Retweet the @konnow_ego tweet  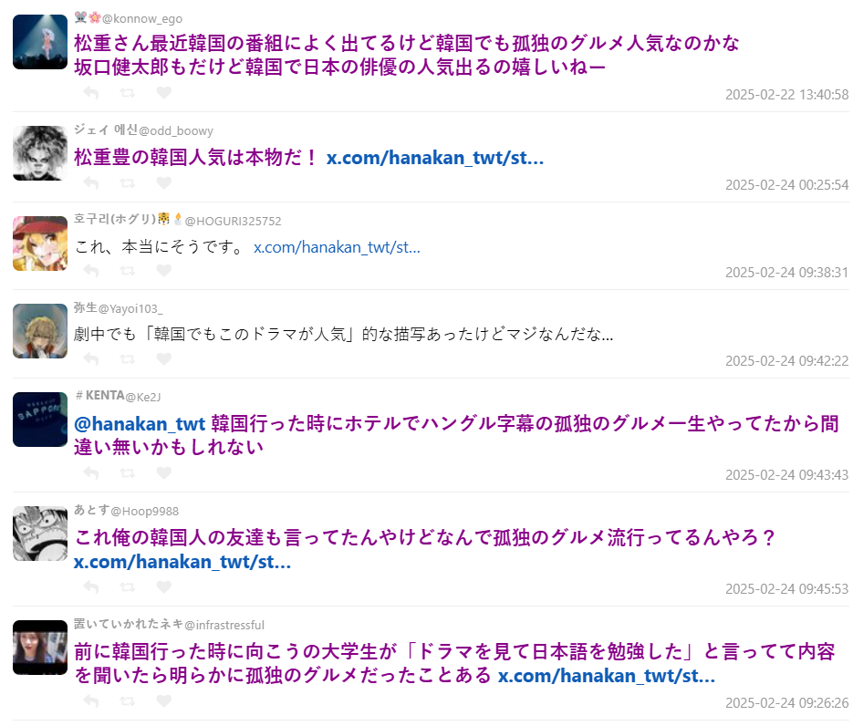pos(128,93)
